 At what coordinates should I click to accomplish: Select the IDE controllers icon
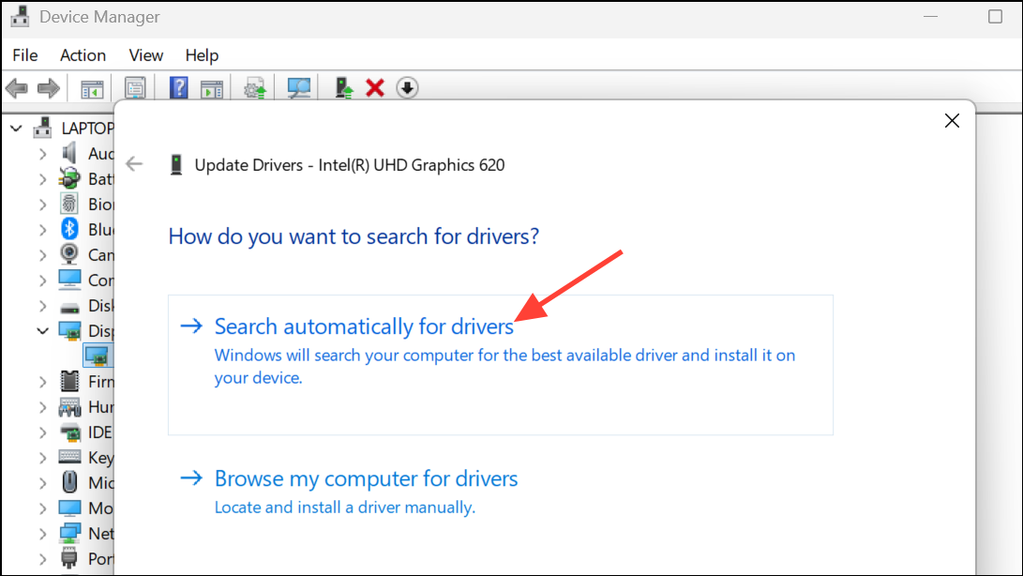(69, 432)
